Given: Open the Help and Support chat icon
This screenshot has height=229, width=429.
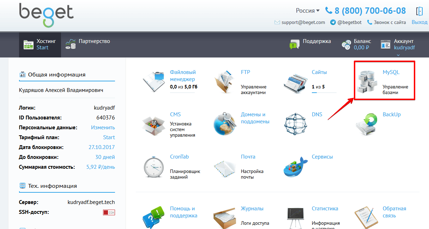Looking at the screenshot, I should (x=154, y=217).
